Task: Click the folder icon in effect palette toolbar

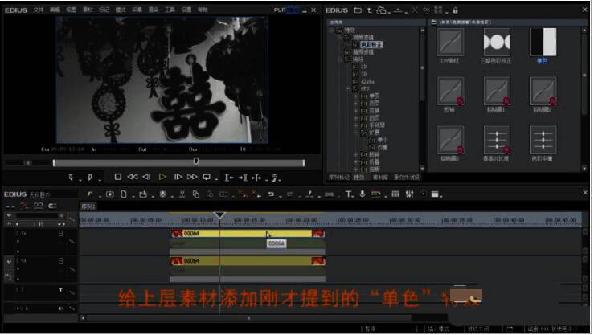Action: click(358, 10)
